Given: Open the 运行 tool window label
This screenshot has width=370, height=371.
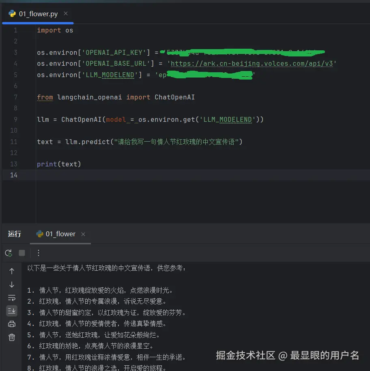Looking at the screenshot, I should (15, 234).
